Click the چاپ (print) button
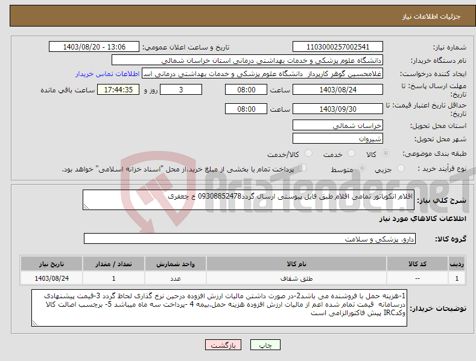 (x=265, y=345)
